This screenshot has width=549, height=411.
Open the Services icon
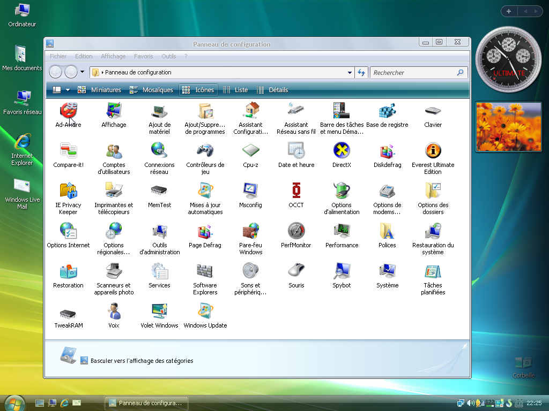159,271
